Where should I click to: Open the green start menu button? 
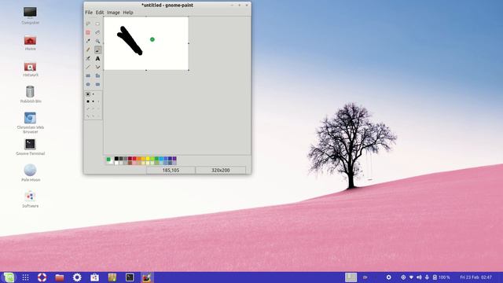9,277
